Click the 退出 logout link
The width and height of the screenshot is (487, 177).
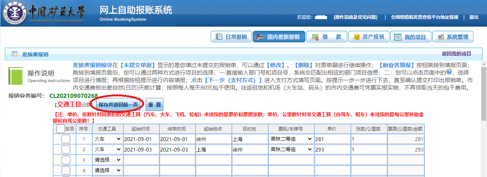point(474,17)
